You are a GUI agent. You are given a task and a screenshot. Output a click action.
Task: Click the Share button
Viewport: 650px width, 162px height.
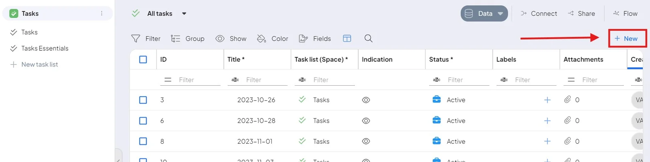click(x=581, y=13)
